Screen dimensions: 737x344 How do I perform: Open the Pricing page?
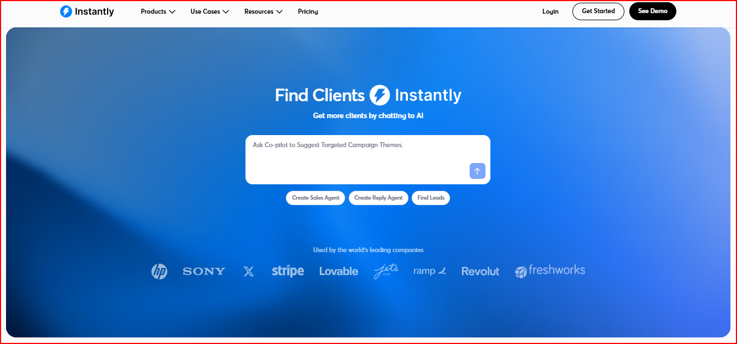click(308, 11)
